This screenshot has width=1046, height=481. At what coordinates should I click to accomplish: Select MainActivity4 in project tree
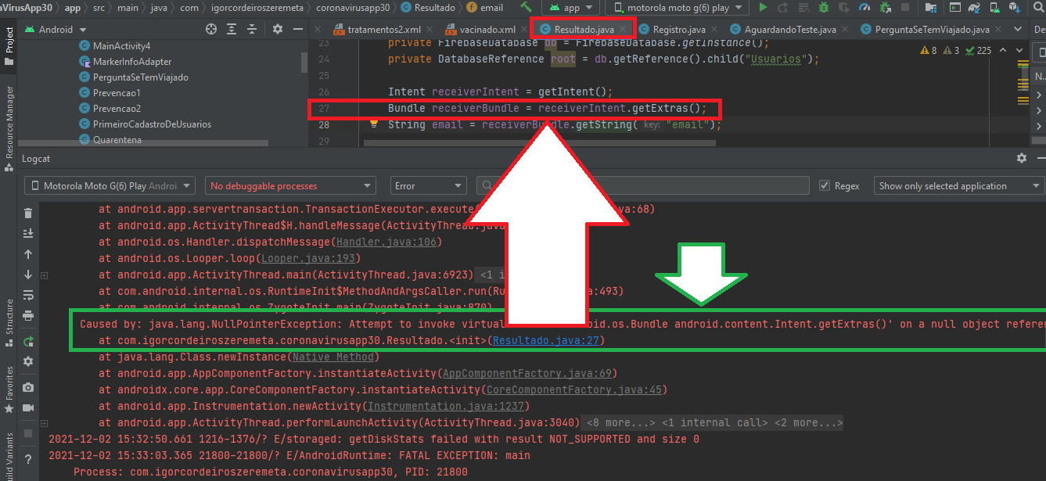tap(121, 45)
